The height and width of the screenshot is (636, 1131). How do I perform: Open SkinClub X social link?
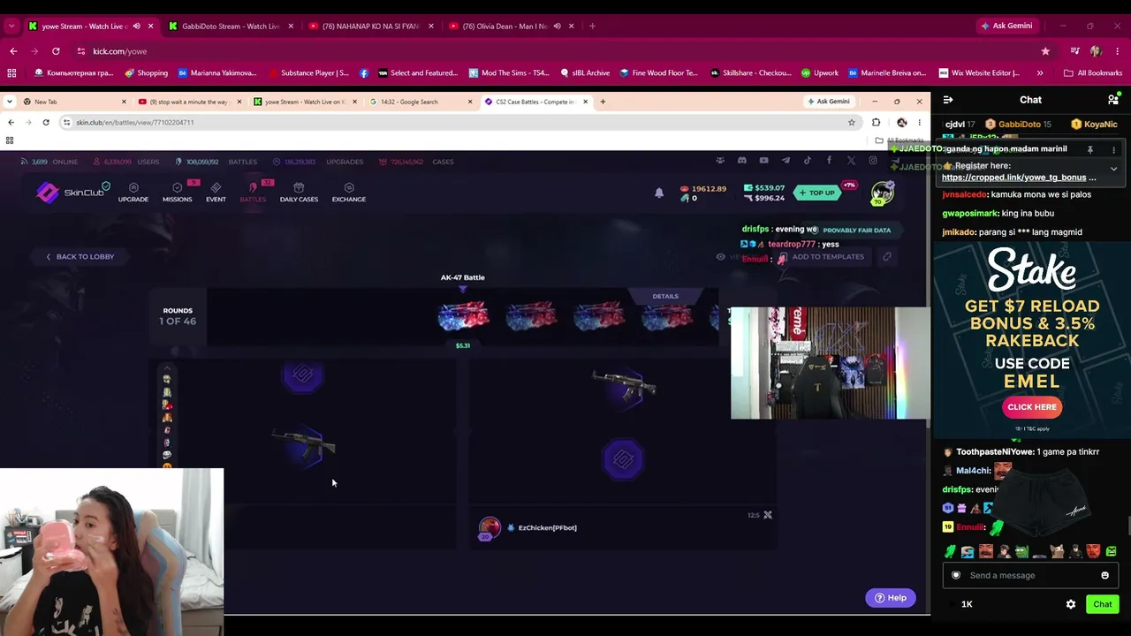851,161
